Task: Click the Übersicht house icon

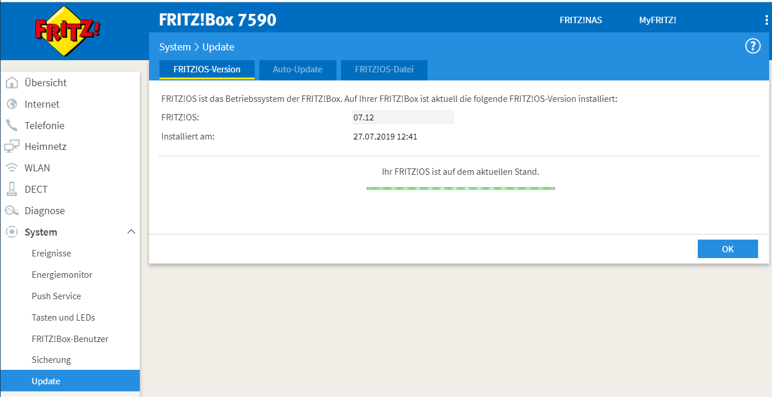Action: pyautogui.click(x=12, y=83)
